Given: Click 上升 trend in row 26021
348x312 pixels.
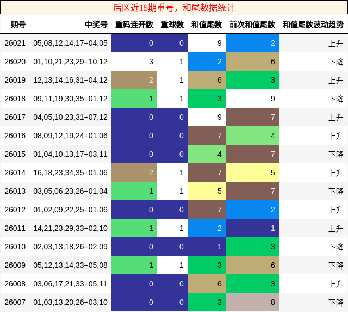Looking at the screenshot, I should click(x=336, y=44).
